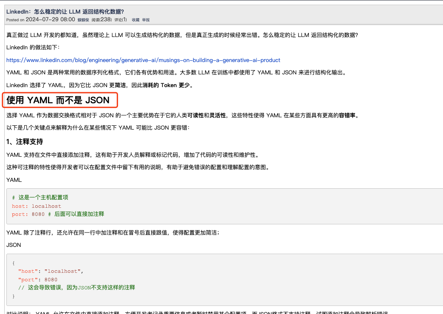Click the paragraph starting 真正做过 LLM 开发的都知道

(182, 35)
